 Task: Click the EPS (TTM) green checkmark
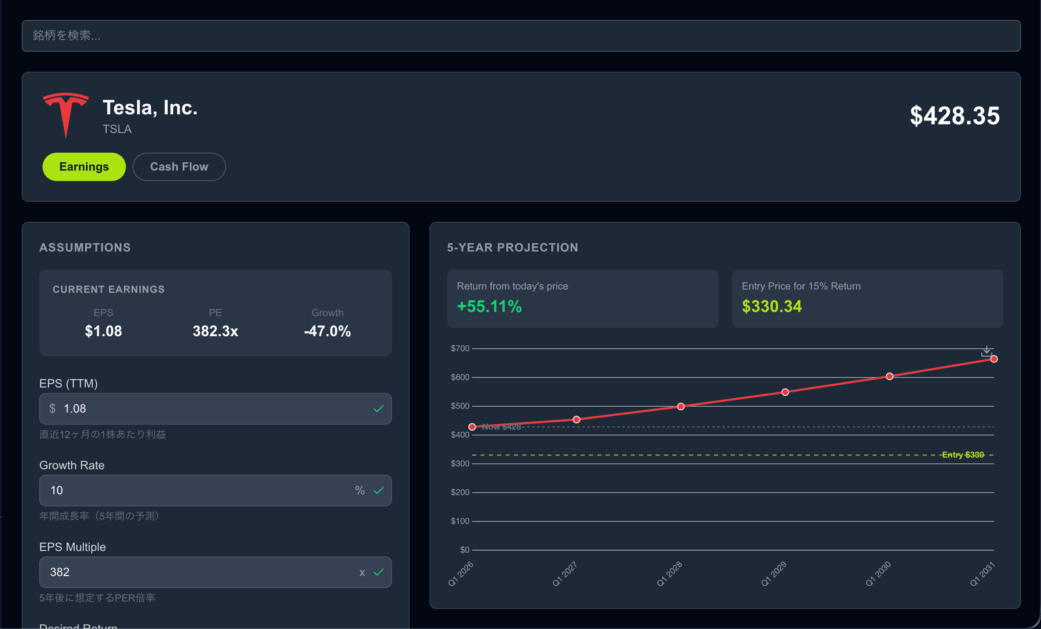[379, 408]
